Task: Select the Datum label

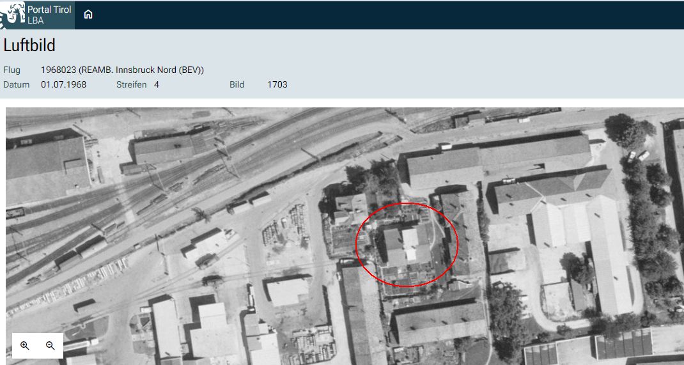Action: [x=16, y=84]
